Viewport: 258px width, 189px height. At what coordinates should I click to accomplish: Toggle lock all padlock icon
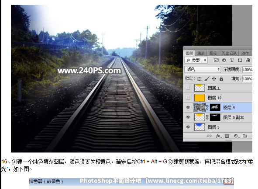pyautogui.click(x=221, y=79)
